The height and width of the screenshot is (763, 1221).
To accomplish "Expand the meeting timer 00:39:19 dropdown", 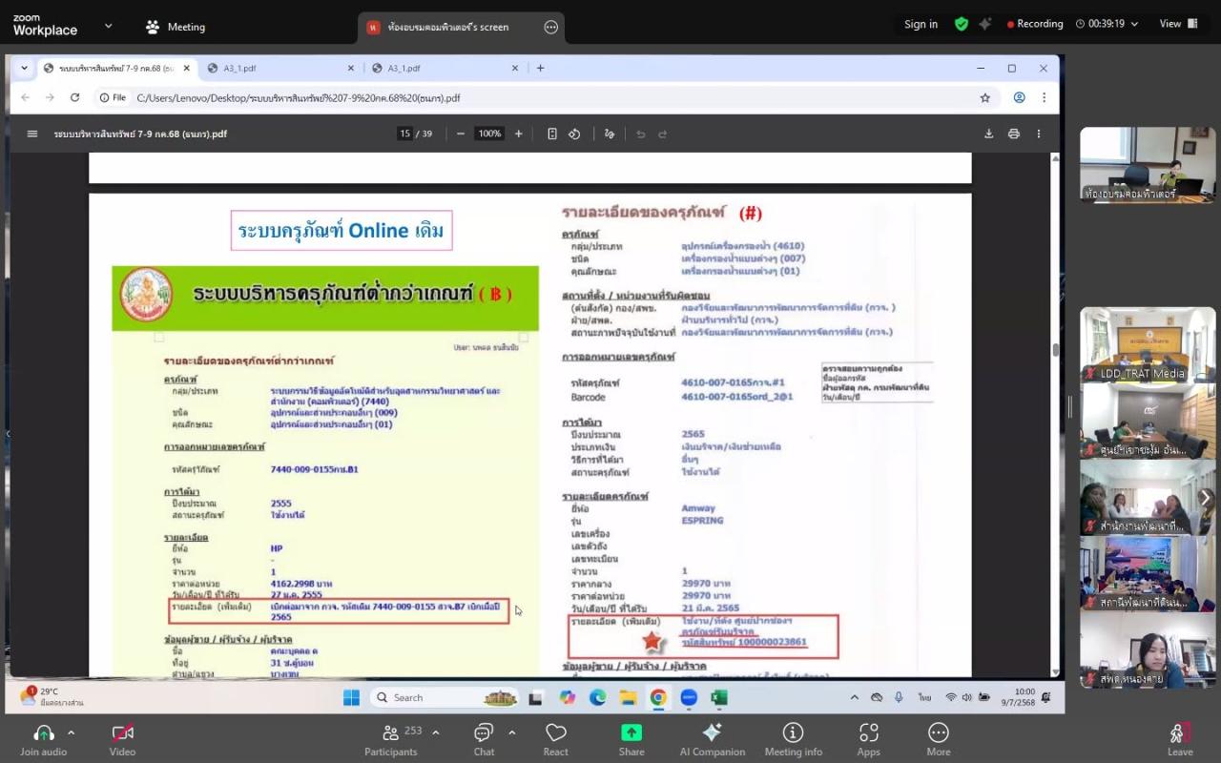I will [x=1134, y=24].
